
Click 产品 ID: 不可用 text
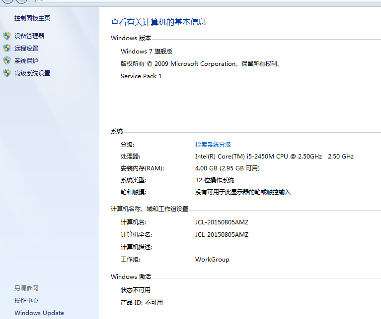(x=142, y=302)
